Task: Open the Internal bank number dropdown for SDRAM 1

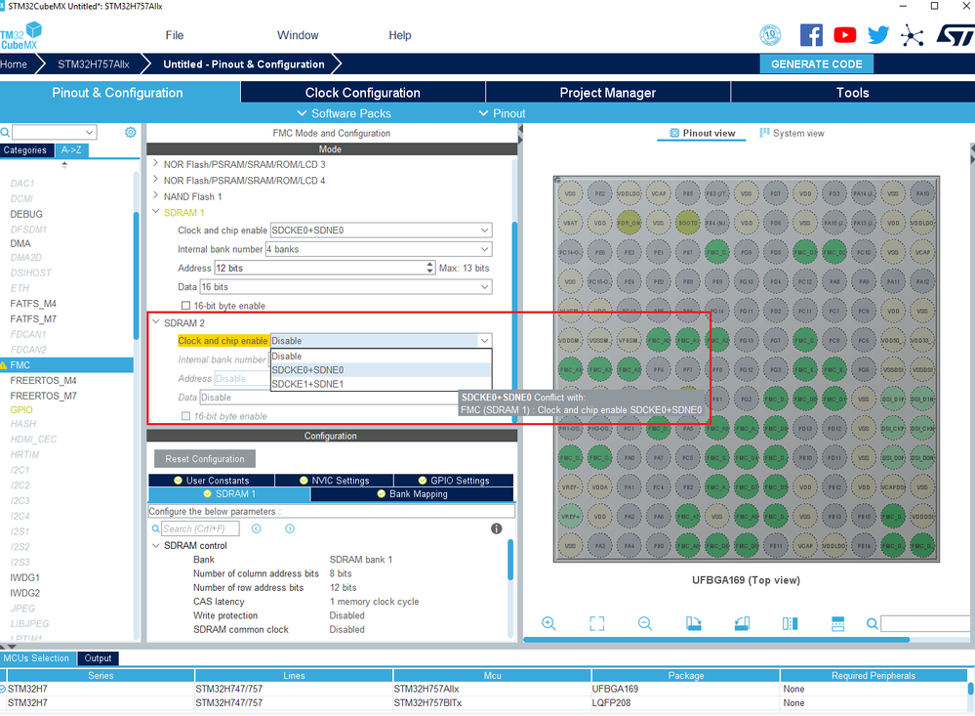Action: [x=379, y=249]
